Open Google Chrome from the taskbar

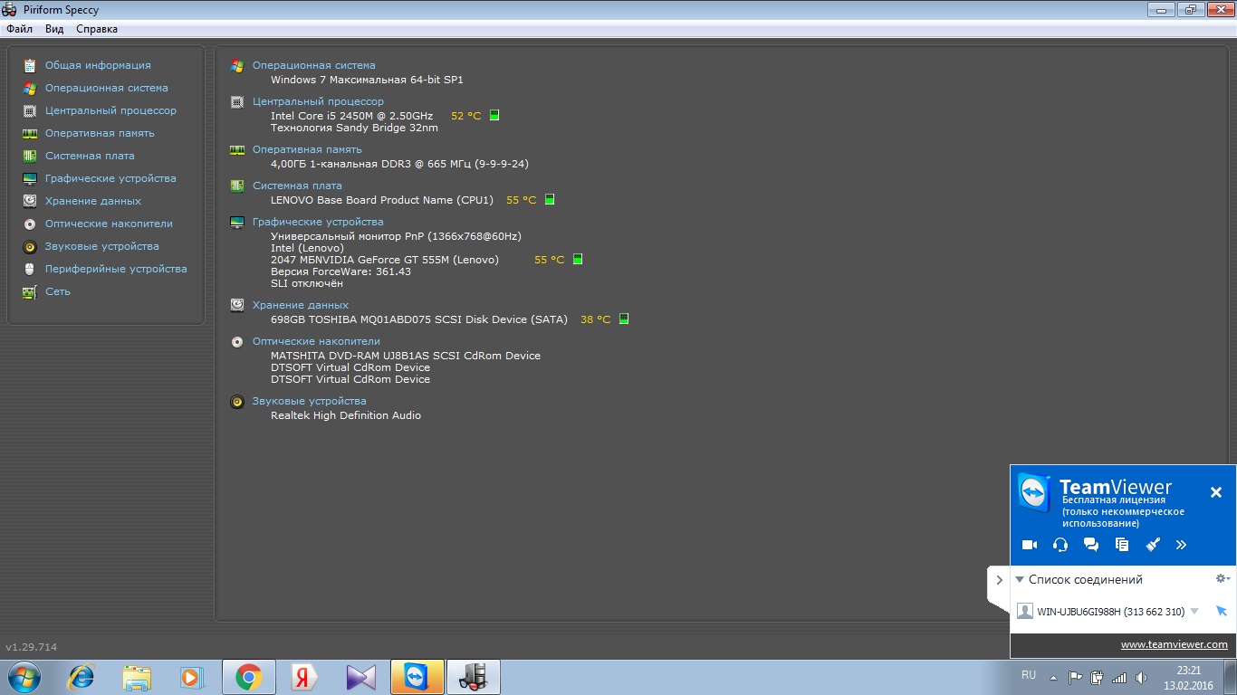pos(249,677)
